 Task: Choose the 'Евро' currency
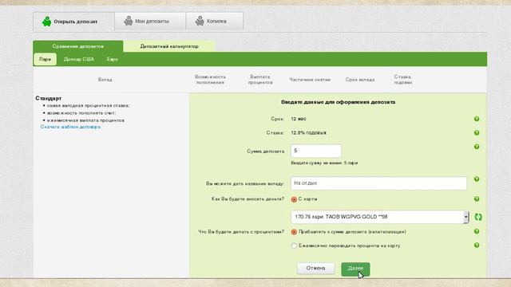[x=112, y=59]
